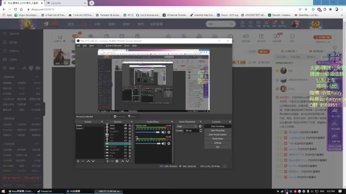This screenshot has width=346, height=194.
Task: Open the Tools menu in OBS
Action: pyautogui.click(x=127, y=46)
